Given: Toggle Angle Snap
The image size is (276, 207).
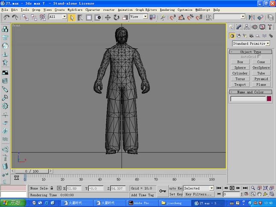Looking at the screenshot, I should pos(181,17).
